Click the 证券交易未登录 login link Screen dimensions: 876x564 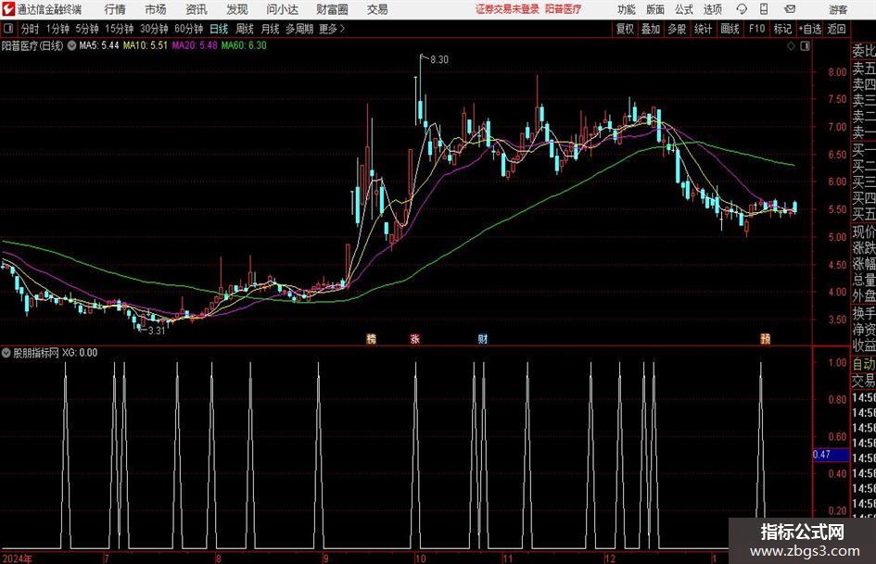(507, 9)
